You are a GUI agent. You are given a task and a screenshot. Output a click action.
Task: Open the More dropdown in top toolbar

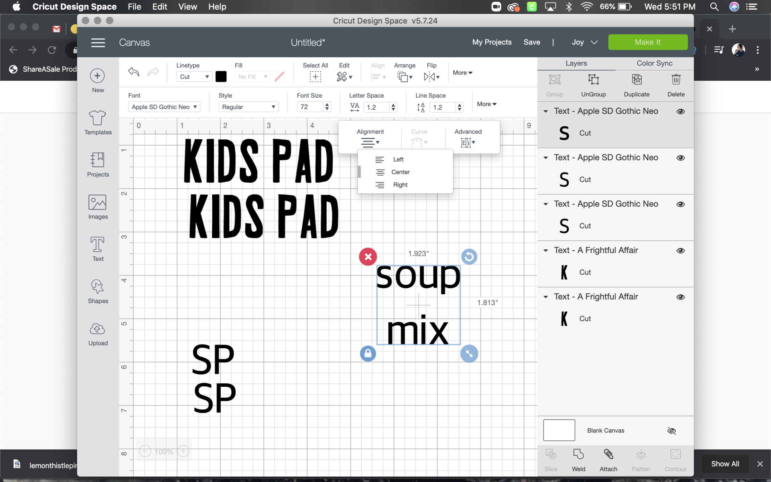click(x=463, y=73)
